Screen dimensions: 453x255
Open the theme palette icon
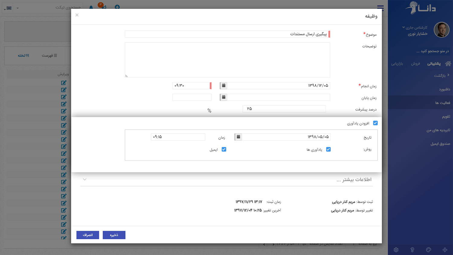coord(429,250)
